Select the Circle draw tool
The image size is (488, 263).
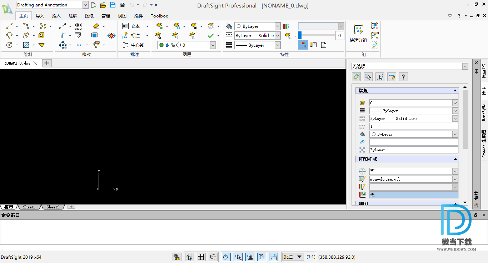pos(9,45)
